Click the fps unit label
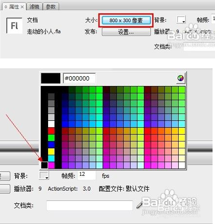The image size is (215, 224). pos(106,176)
